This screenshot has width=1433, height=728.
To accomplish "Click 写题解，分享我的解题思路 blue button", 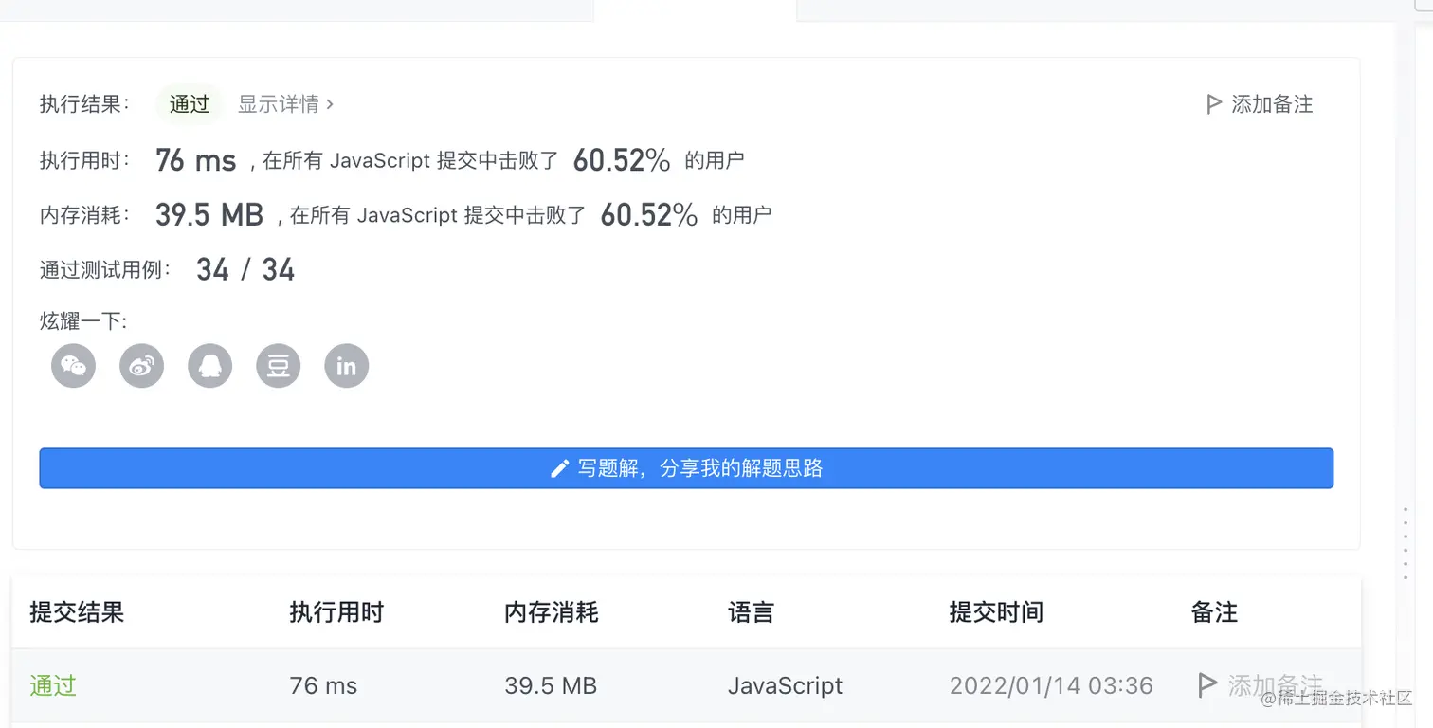I will [x=686, y=468].
